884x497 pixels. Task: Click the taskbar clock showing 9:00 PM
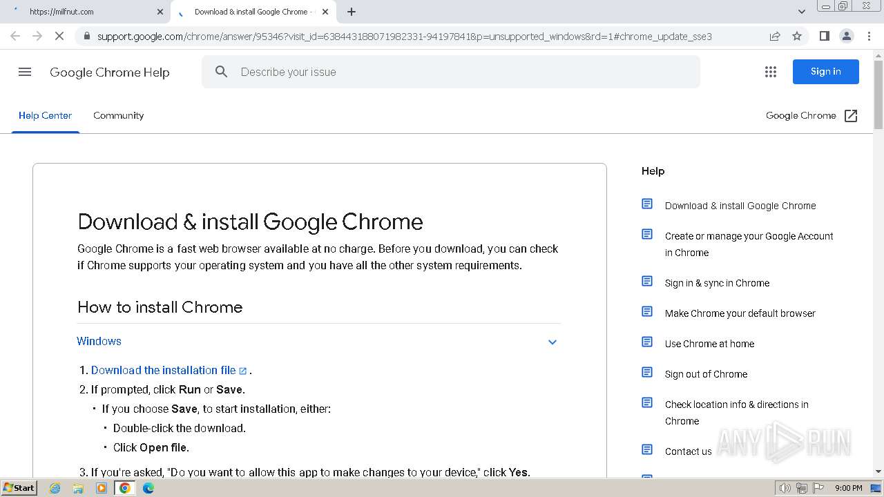click(849, 488)
